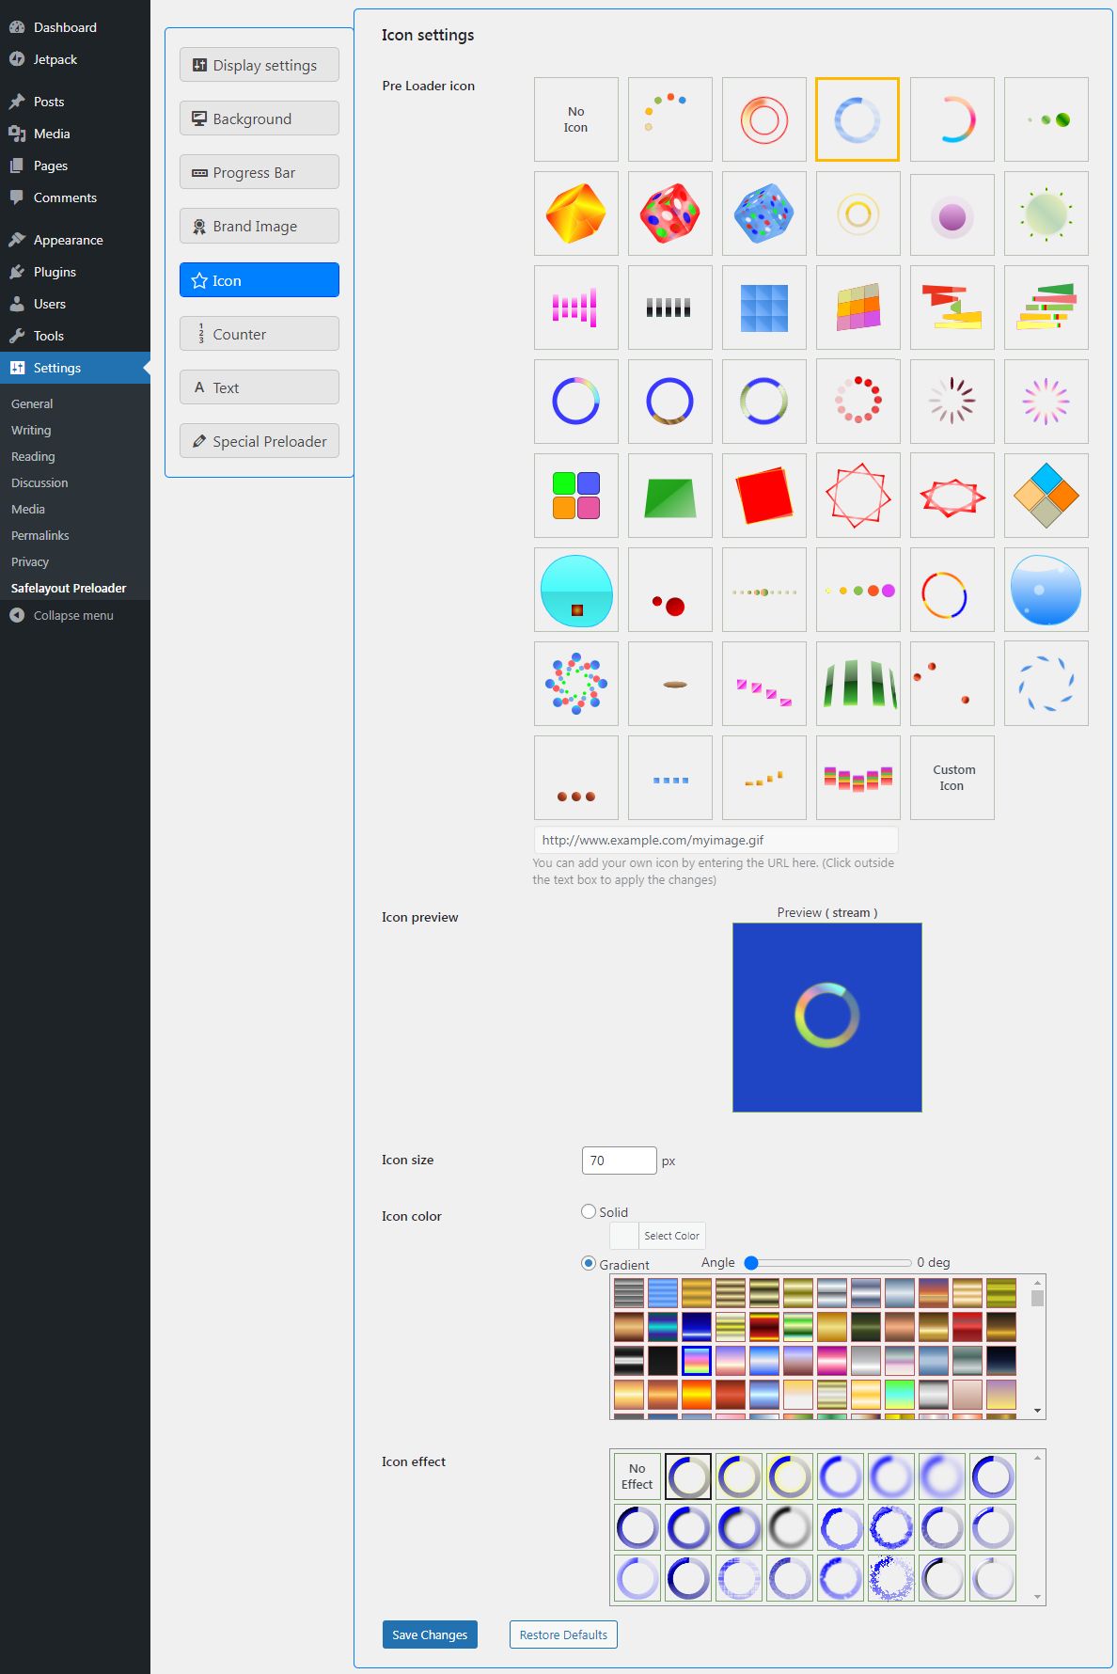Open the Icon settings tab

260,280
